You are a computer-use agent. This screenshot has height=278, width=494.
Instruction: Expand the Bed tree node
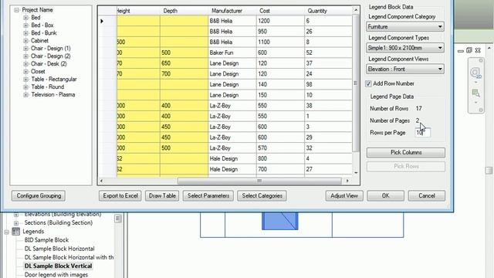(x=25, y=18)
